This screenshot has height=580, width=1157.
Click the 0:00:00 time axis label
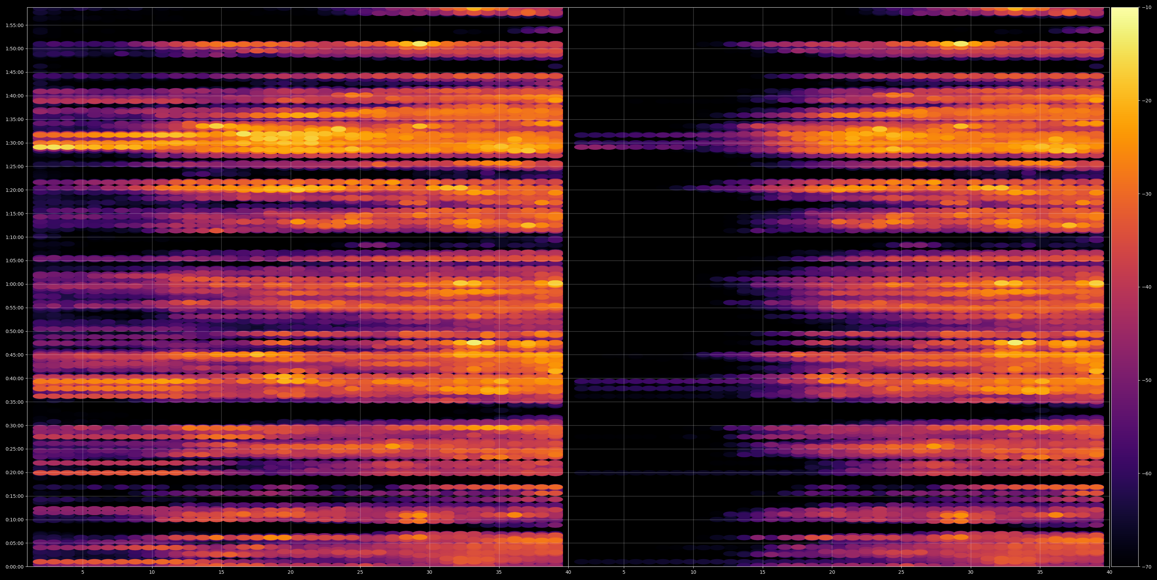(14, 566)
